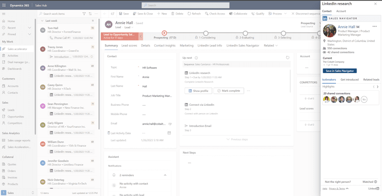Open more options next to Mark complete
Screen dimensions: 382x196
click(248, 91)
